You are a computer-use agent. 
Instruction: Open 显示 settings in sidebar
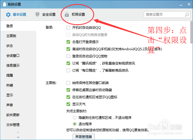click(18, 95)
